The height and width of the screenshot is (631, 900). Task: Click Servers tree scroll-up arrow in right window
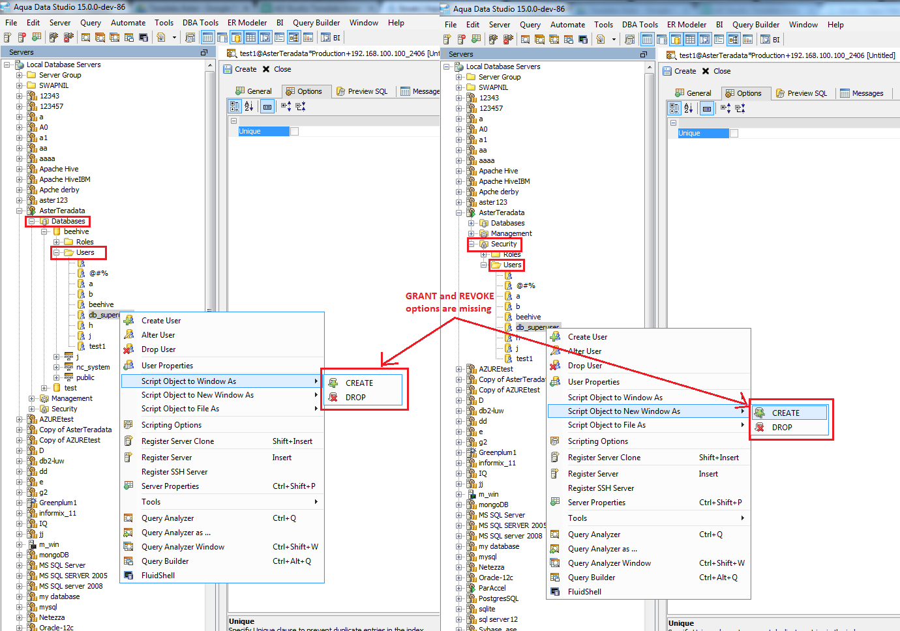[x=650, y=68]
